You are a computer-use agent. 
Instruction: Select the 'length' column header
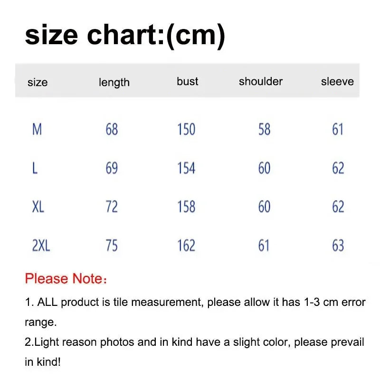point(114,82)
